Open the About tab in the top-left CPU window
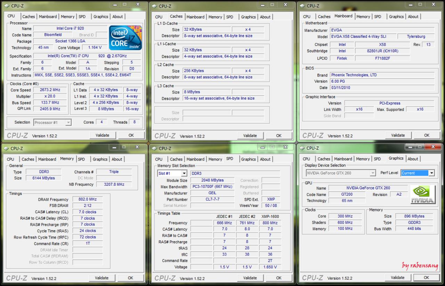Viewport: 445px width, 286px height. [x=118, y=17]
